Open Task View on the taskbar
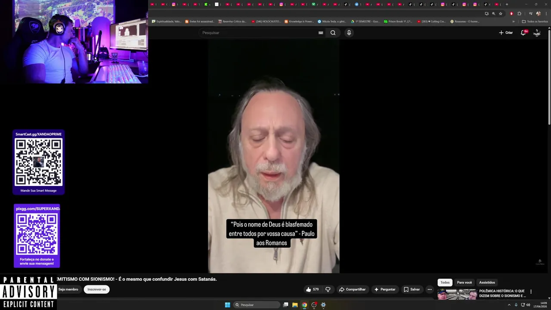The image size is (551, 310). click(x=285, y=305)
